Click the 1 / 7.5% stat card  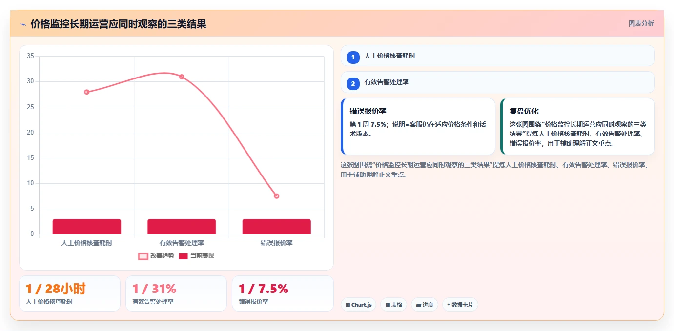283,293
